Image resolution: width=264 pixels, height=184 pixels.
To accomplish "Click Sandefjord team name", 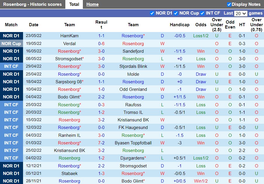I will (x=133, y=51).
